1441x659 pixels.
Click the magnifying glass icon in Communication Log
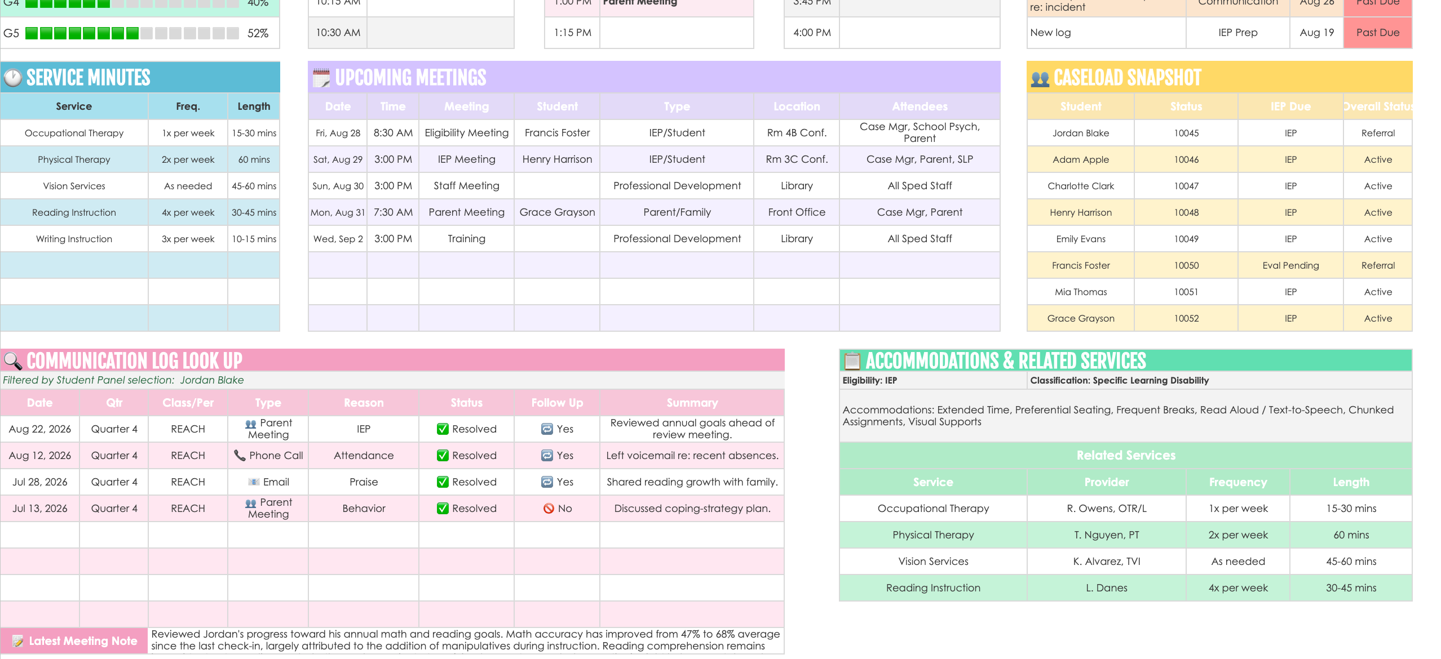(x=12, y=360)
